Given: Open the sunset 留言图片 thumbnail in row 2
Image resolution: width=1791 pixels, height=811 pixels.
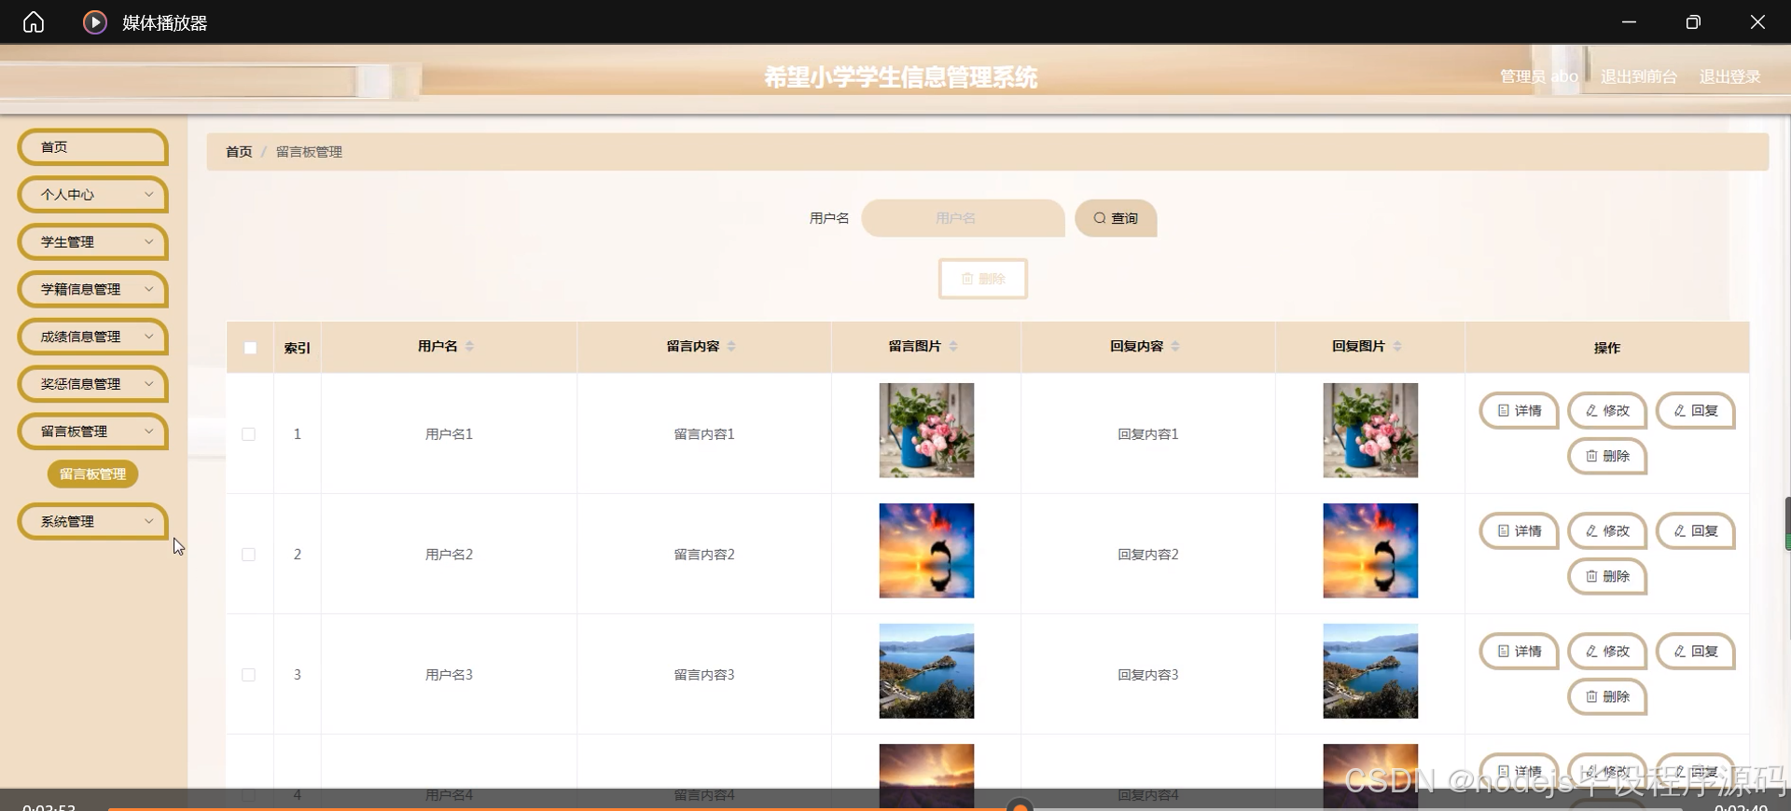Looking at the screenshot, I should (x=926, y=551).
